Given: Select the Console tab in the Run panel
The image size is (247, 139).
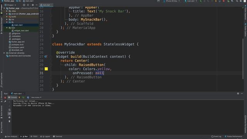Looking at the screenshot, I should (12, 97).
